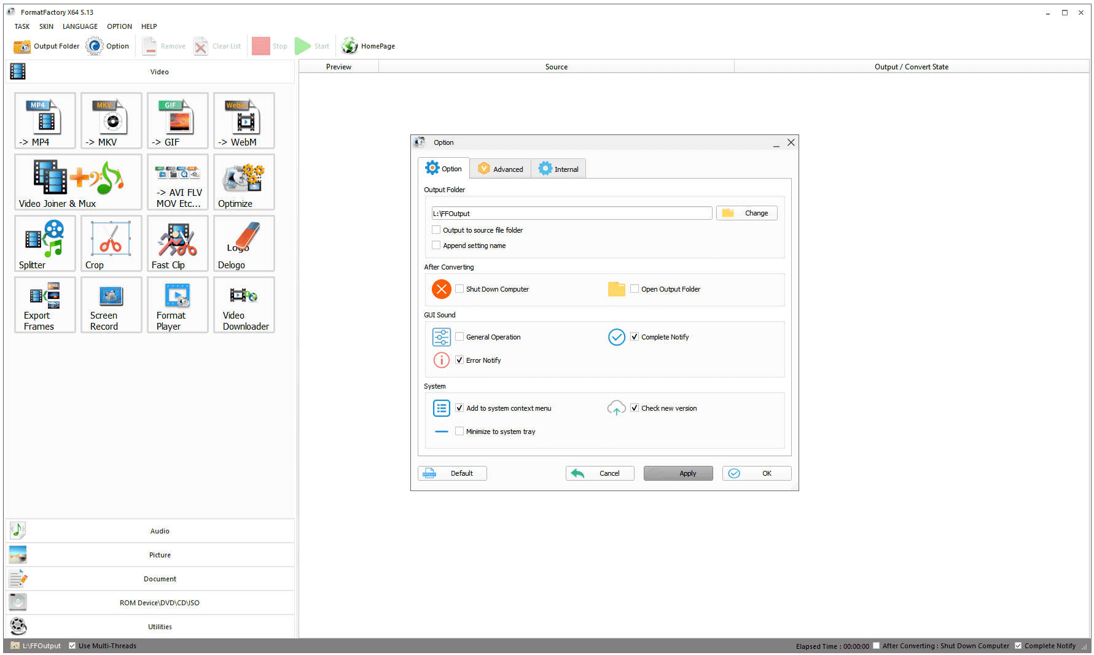Expand the Picture category

pos(150,555)
